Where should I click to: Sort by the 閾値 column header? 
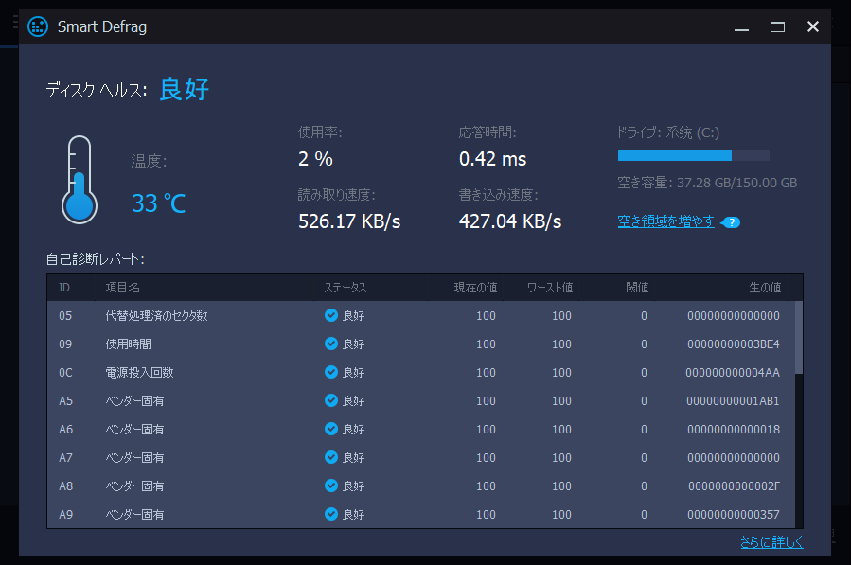click(637, 288)
